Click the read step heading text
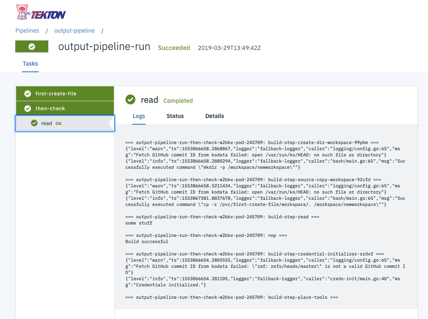The height and width of the screenshot is (319, 428). pyautogui.click(x=149, y=100)
